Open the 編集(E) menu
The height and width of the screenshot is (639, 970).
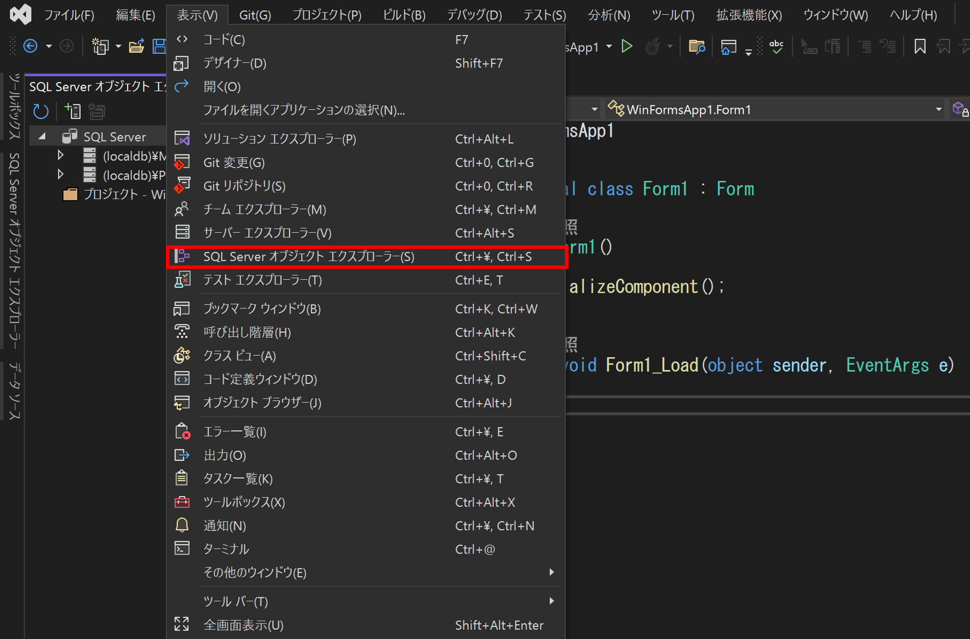(136, 15)
